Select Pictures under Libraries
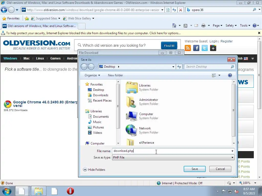 pyautogui.click(x=96, y=127)
